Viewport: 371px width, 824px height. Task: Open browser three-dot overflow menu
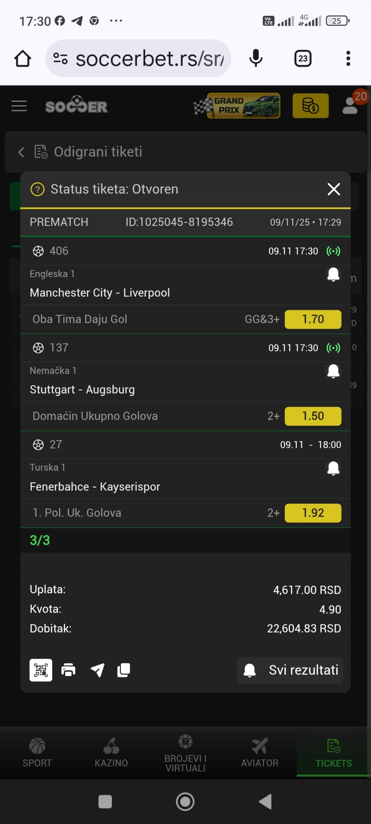pos(348,59)
